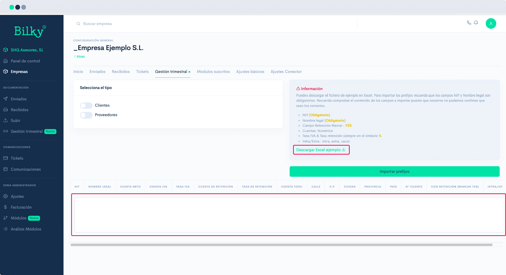Viewport: 506px width, 275px height.
Task: Click the phone icon in top bar
Action: (x=469, y=23)
